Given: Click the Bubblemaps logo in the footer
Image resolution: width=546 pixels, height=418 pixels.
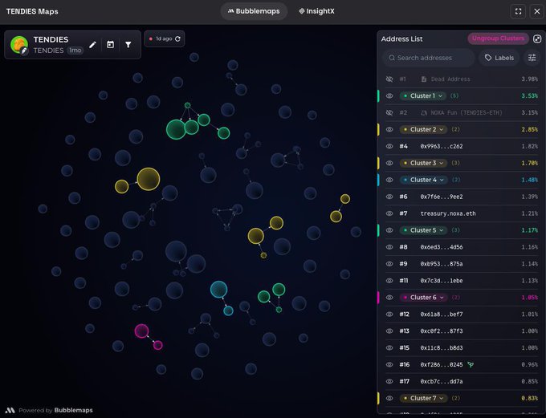Looking at the screenshot, I should coord(10,410).
